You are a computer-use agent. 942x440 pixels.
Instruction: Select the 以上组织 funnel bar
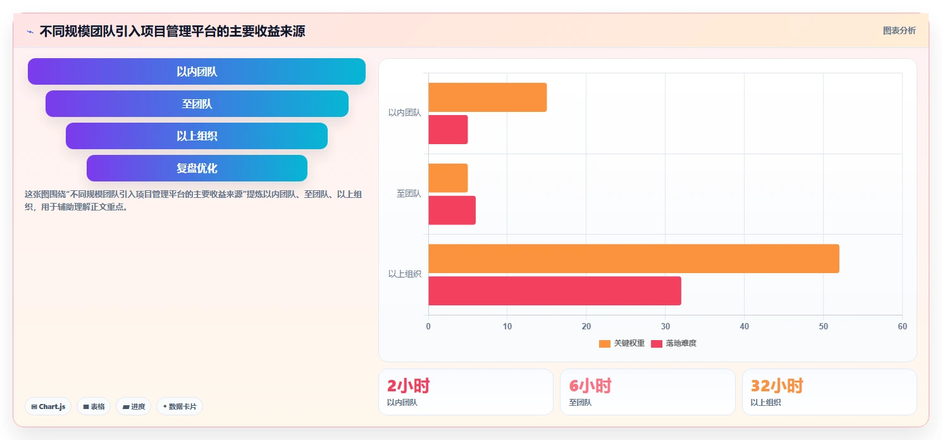point(197,136)
